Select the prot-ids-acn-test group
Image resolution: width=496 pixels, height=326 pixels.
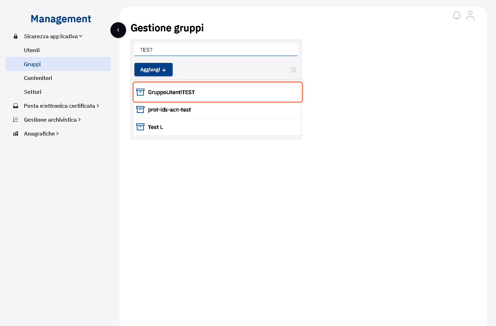(218, 109)
